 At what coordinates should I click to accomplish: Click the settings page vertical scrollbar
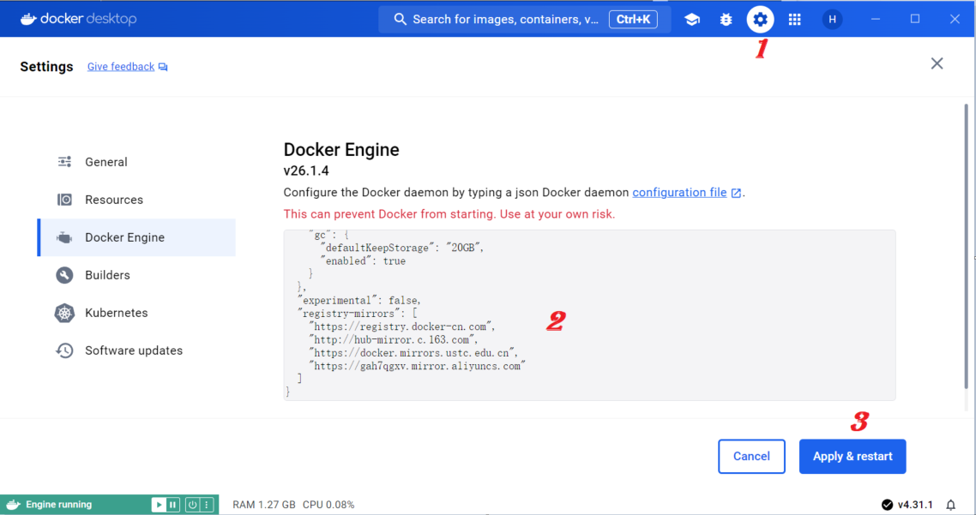pos(966,246)
